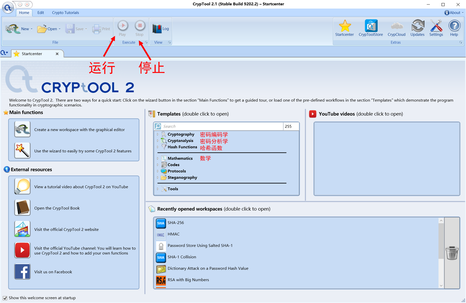This screenshot has width=466, height=303.
Task: Open the Extras group dialog launcher
Action: (x=461, y=43)
